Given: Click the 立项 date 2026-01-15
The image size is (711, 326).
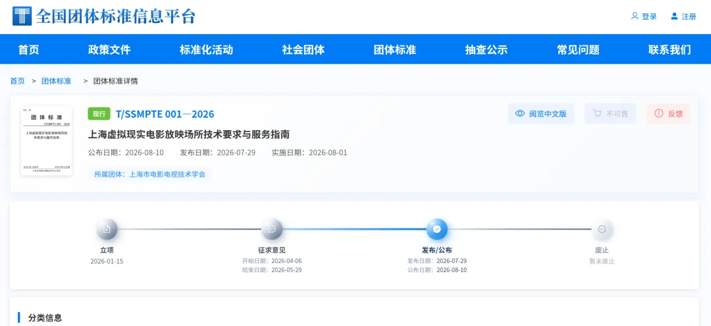Looking at the screenshot, I should coord(107,261).
